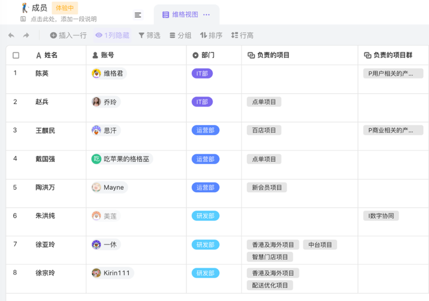
Task: Click the 体验中 badge
Action: (65, 8)
